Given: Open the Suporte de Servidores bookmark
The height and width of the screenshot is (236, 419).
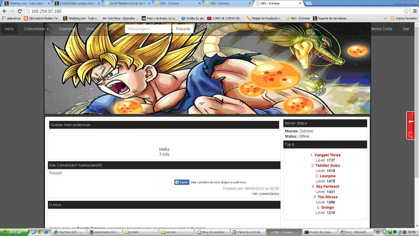Looking at the screenshot, I should [331, 18].
